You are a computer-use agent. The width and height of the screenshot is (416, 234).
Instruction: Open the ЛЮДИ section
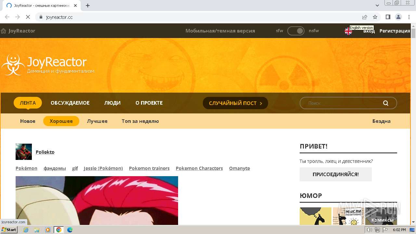point(112,103)
